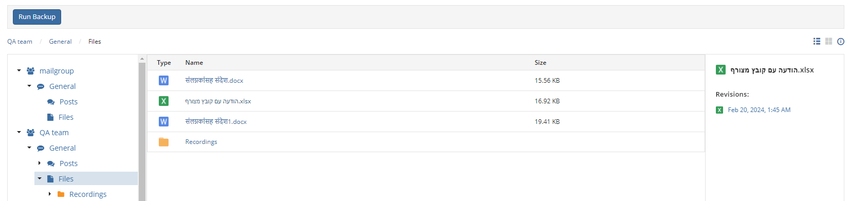Click the Recordings folder icon in file list
This screenshot has width=850, height=201.
[163, 142]
